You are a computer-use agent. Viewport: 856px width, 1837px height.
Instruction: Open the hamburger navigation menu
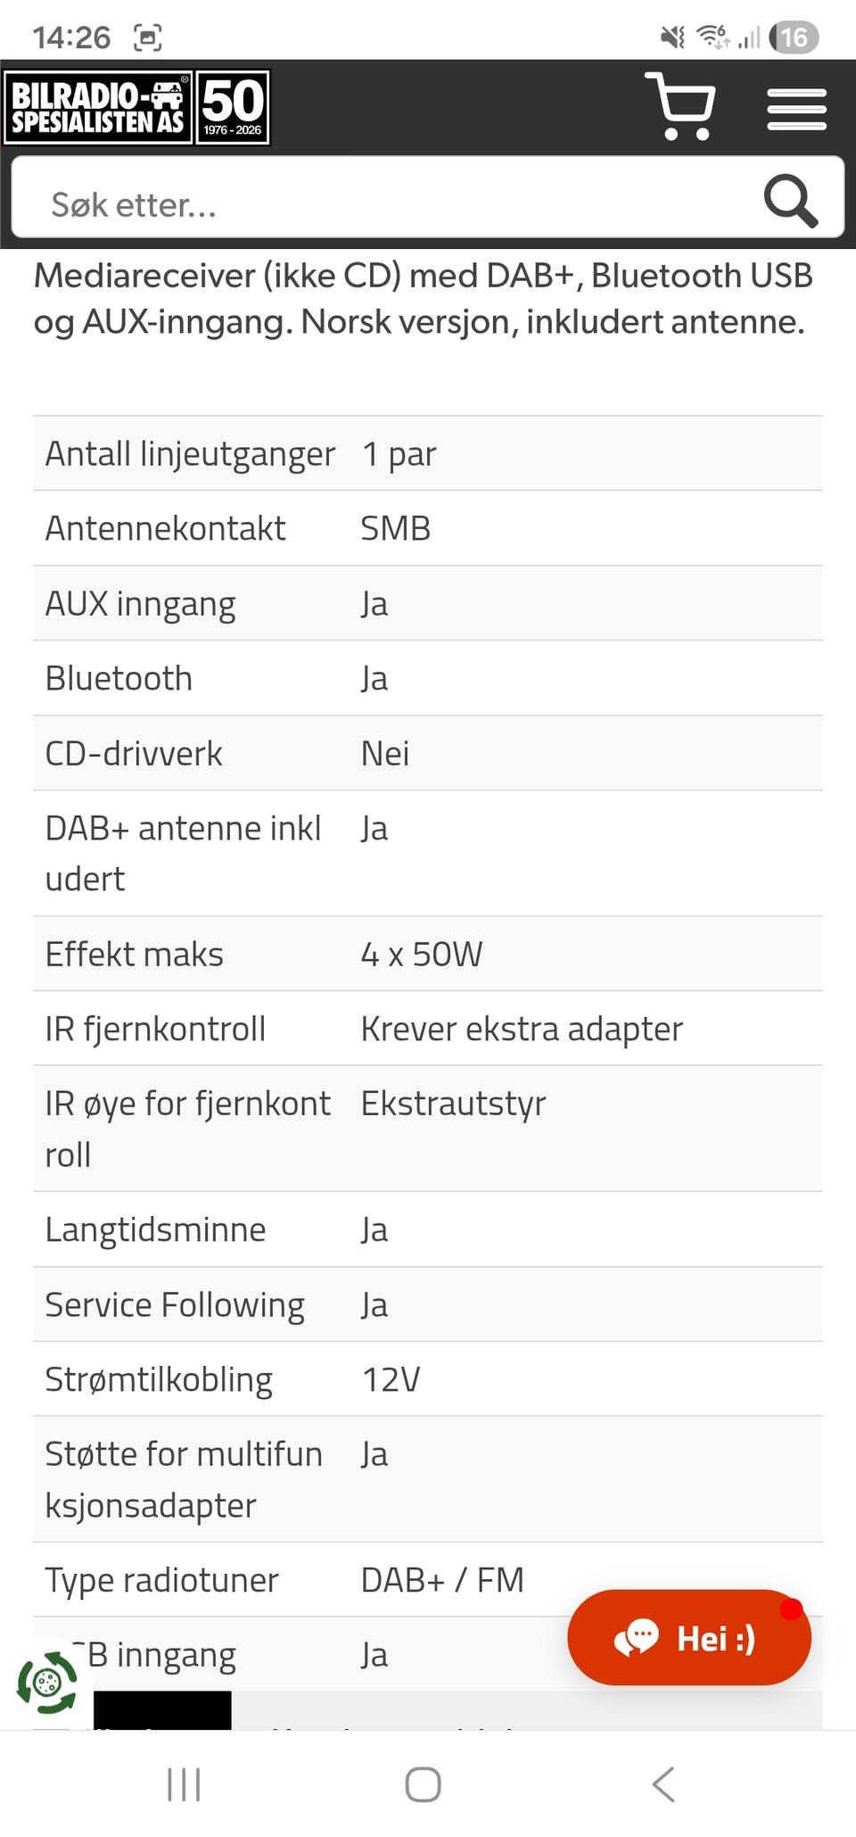796,109
